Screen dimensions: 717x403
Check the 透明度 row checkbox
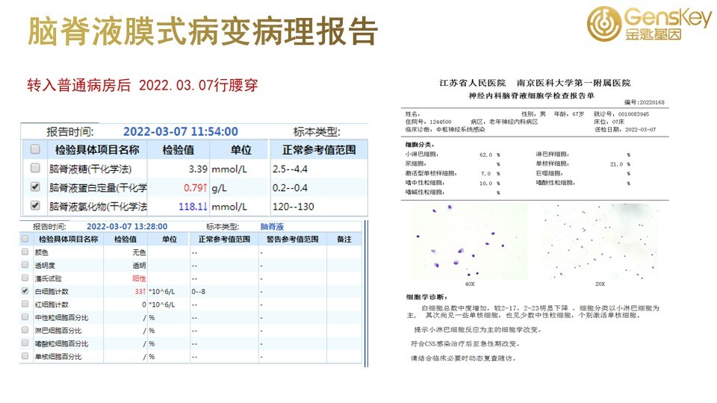point(25,264)
